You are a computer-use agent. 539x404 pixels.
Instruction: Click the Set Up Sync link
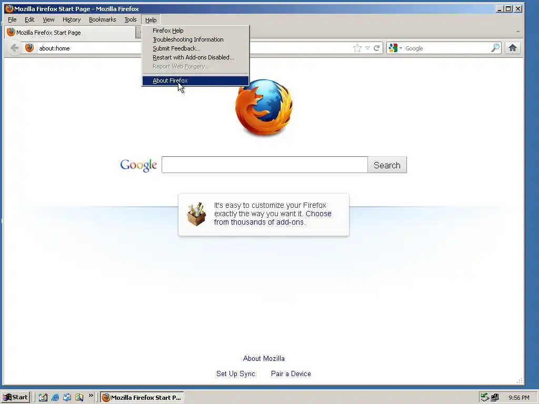point(235,373)
